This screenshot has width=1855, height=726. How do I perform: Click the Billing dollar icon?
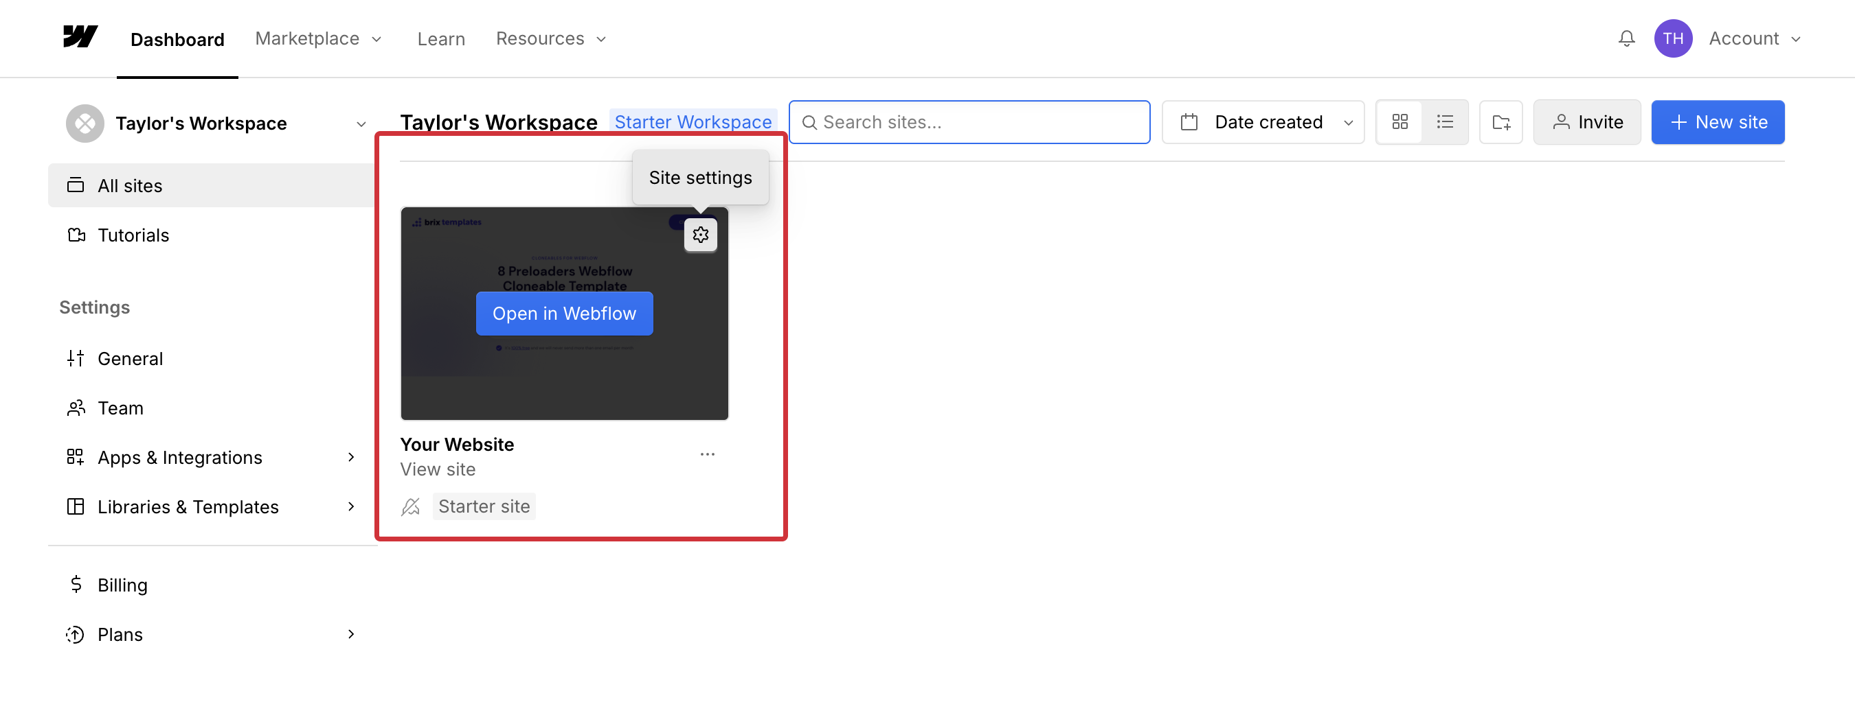[x=76, y=584]
